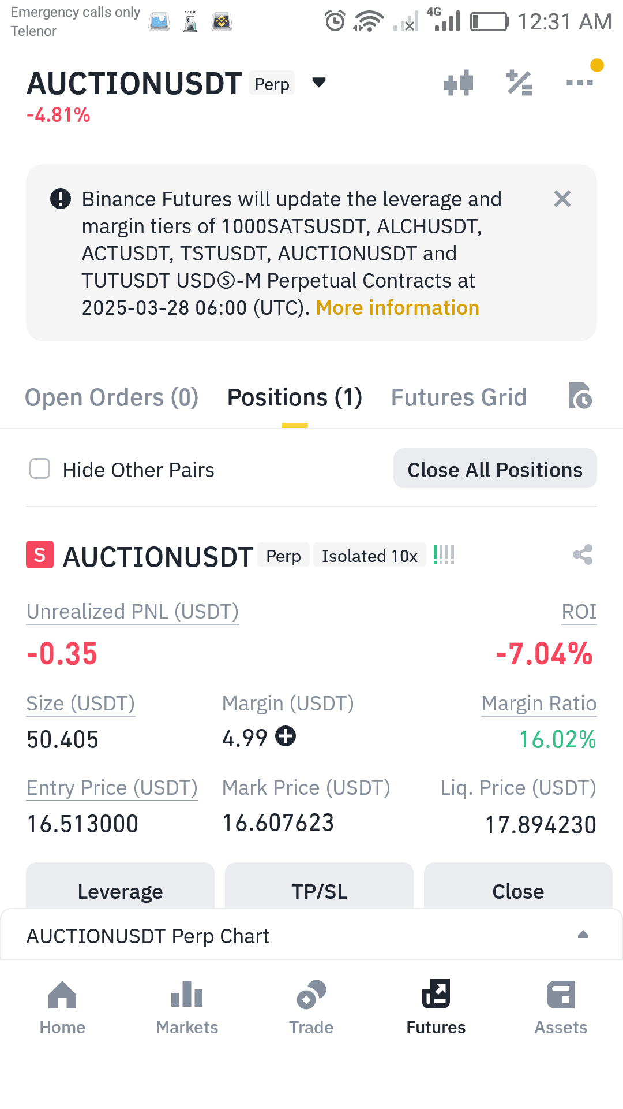Open the percent calculator icon
The width and height of the screenshot is (623, 1109).
519,83
